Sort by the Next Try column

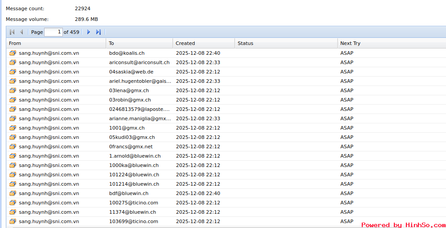pyautogui.click(x=391, y=43)
